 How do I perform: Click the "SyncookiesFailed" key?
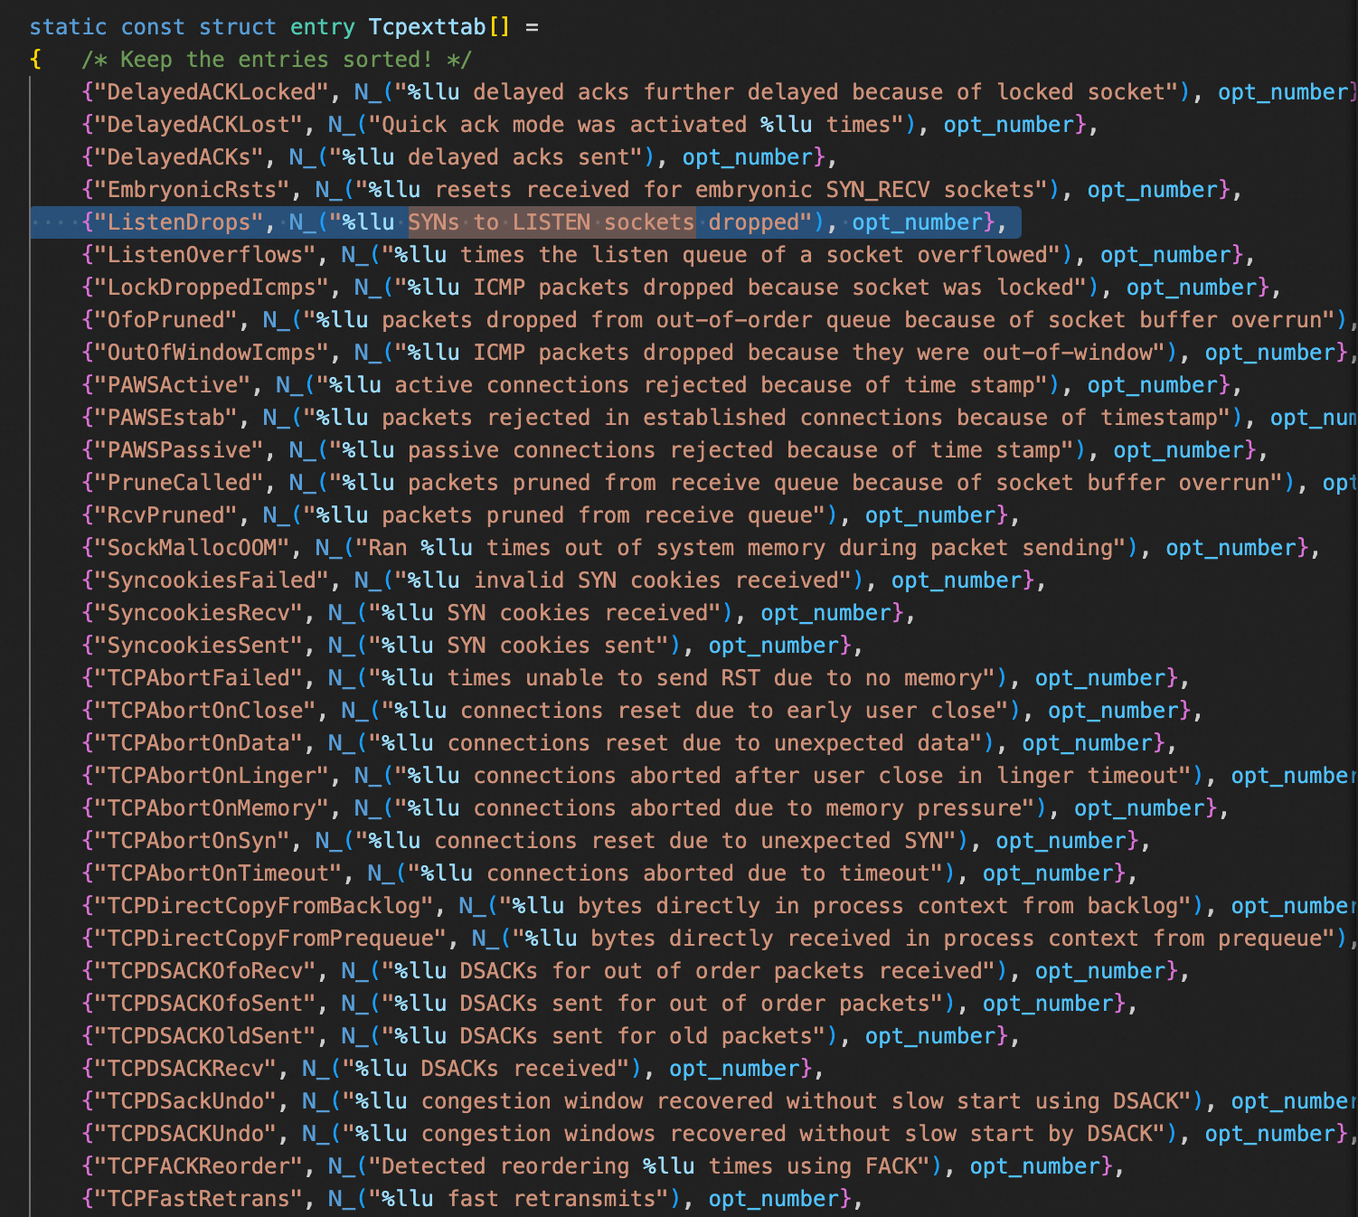211,580
